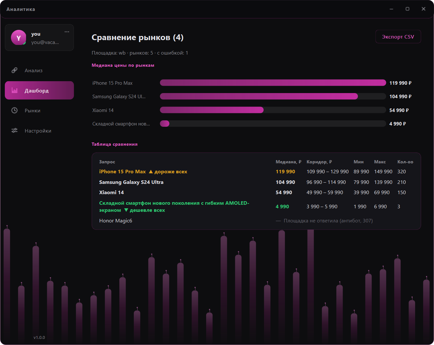The height and width of the screenshot is (345, 434).
Task: Click the 89 990 minimum price cell
Action: tap(361, 172)
